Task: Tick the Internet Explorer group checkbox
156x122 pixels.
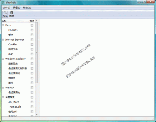Action: click(32, 40)
